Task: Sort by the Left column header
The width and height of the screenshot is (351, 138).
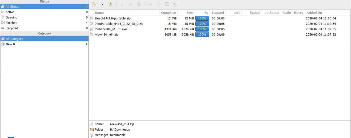Action: click(233, 13)
